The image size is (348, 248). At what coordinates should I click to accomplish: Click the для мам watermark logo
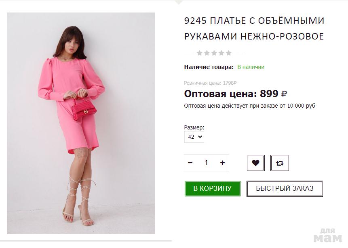pyautogui.click(x=328, y=235)
